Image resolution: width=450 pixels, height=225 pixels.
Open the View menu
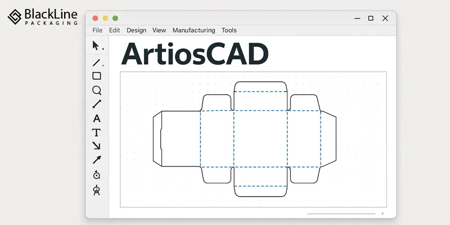pos(159,30)
